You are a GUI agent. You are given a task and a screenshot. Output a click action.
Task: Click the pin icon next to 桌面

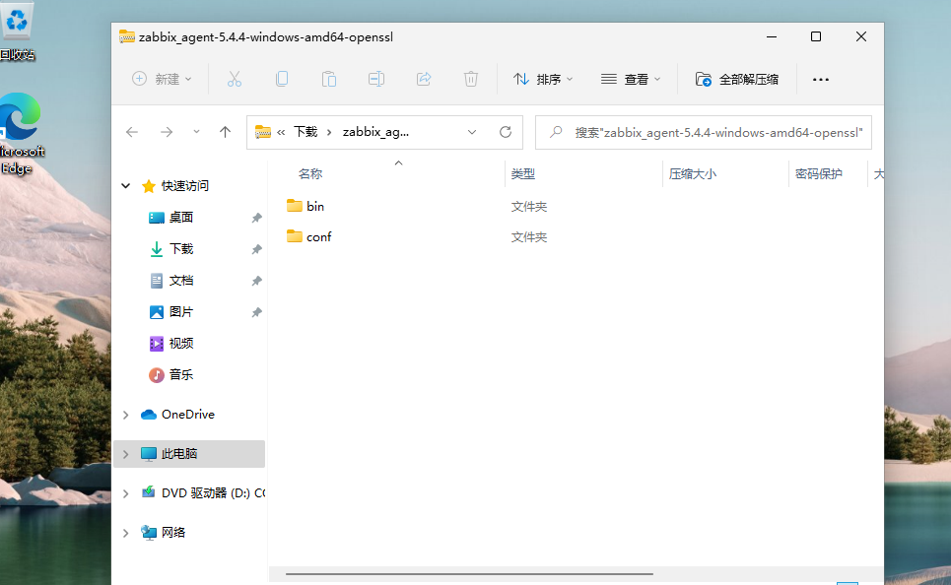(256, 218)
